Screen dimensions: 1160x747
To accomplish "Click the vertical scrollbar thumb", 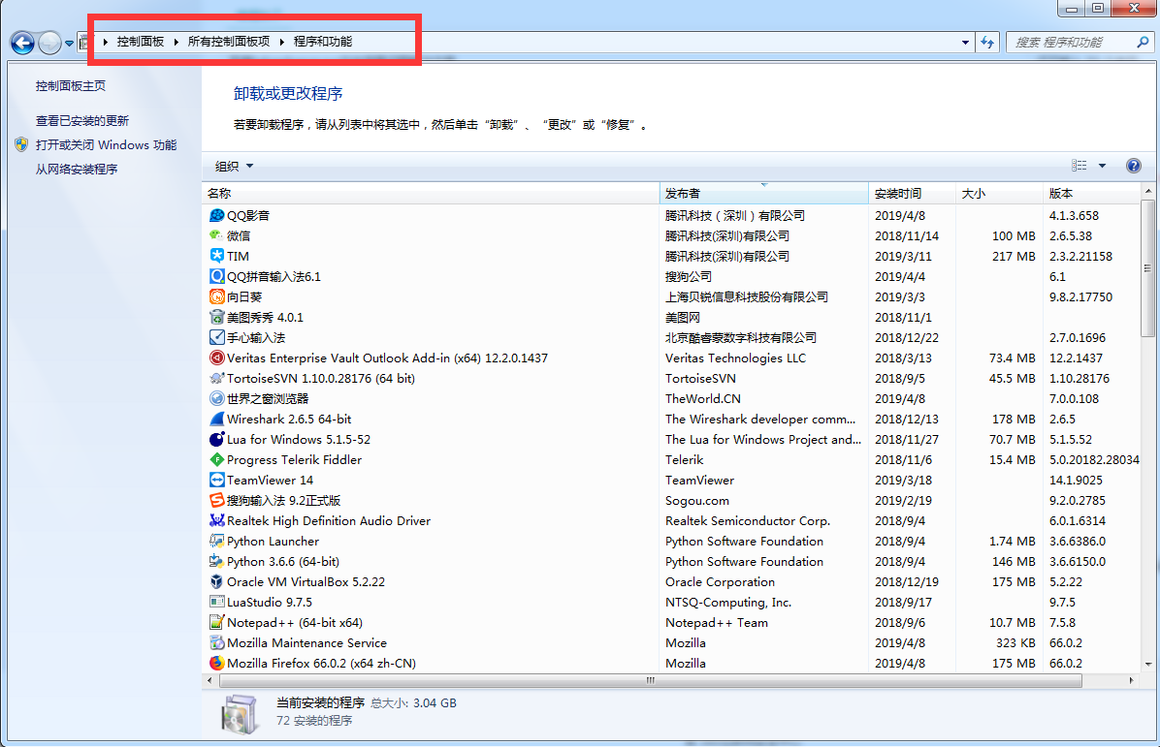I will tap(1148, 266).
